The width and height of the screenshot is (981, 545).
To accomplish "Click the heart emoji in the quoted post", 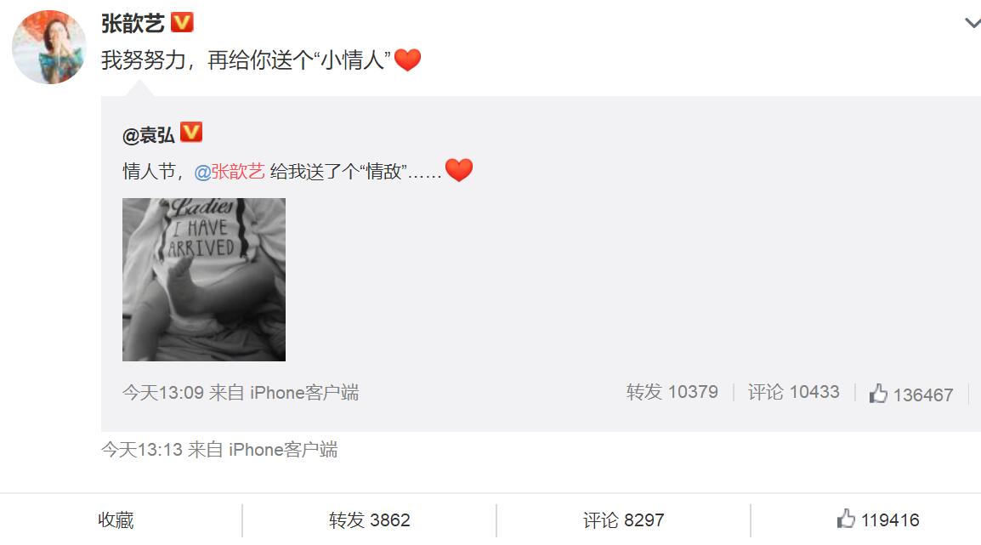I will [x=459, y=170].
